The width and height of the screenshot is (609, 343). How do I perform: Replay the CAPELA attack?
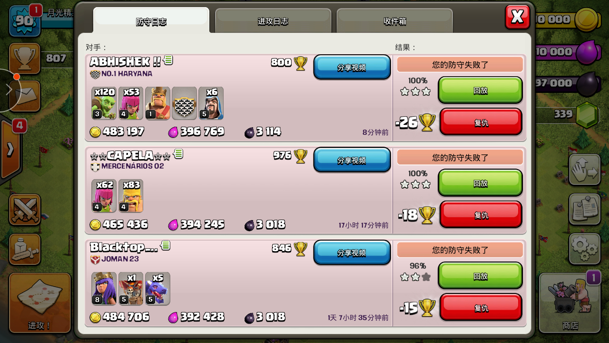click(x=480, y=183)
